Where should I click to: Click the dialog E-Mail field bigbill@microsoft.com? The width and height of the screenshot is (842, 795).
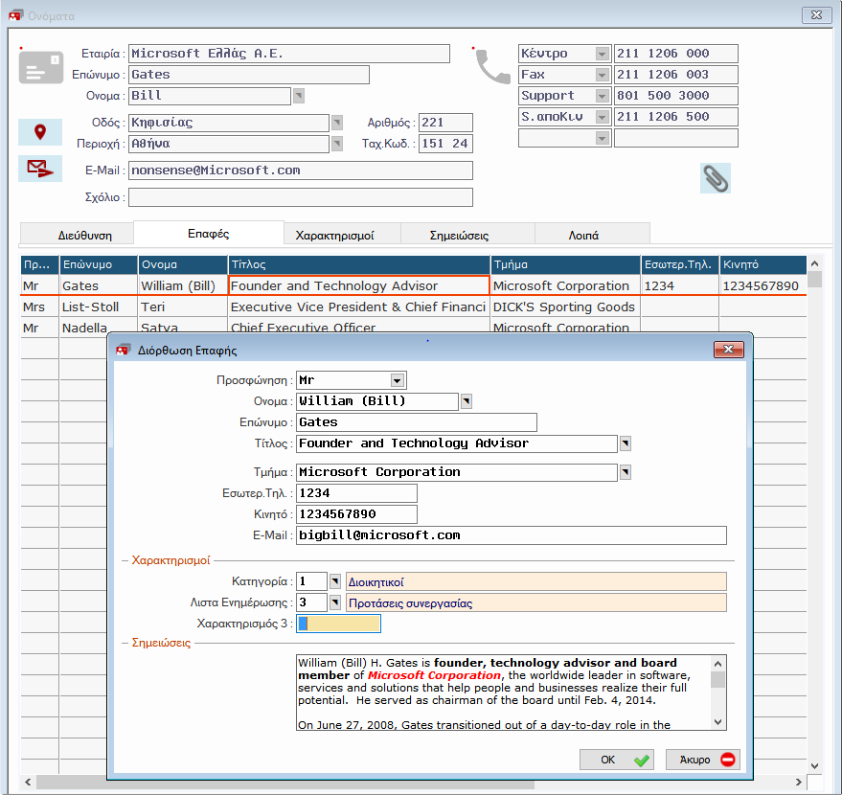[x=512, y=535]
